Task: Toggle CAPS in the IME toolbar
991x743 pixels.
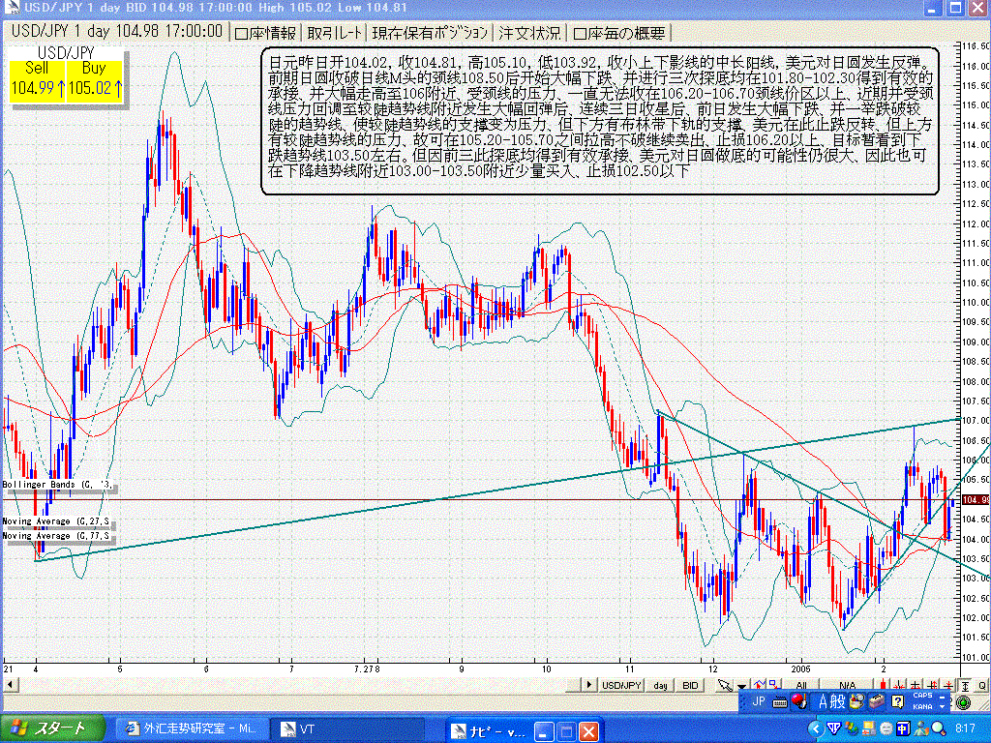Action: (924, 698)
